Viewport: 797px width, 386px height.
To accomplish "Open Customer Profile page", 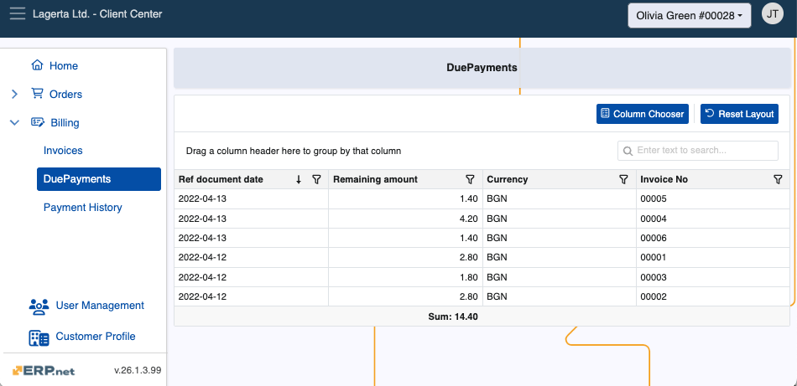I will pyautogui.click(x=95, y=337).
